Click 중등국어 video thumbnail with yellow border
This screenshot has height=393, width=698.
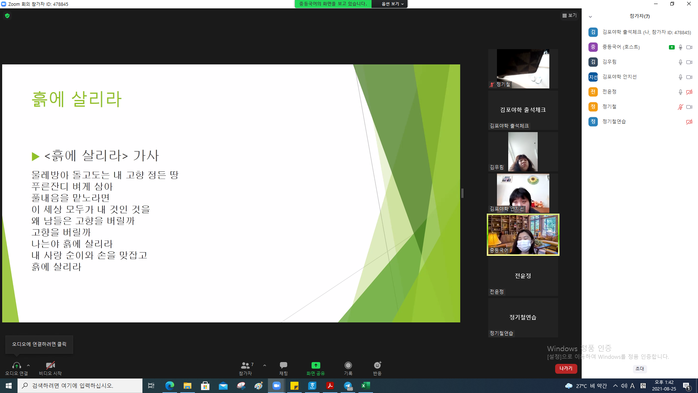523,235
